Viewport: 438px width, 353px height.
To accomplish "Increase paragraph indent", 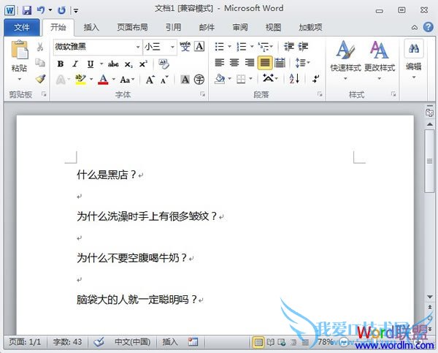I will coord(303,47).
